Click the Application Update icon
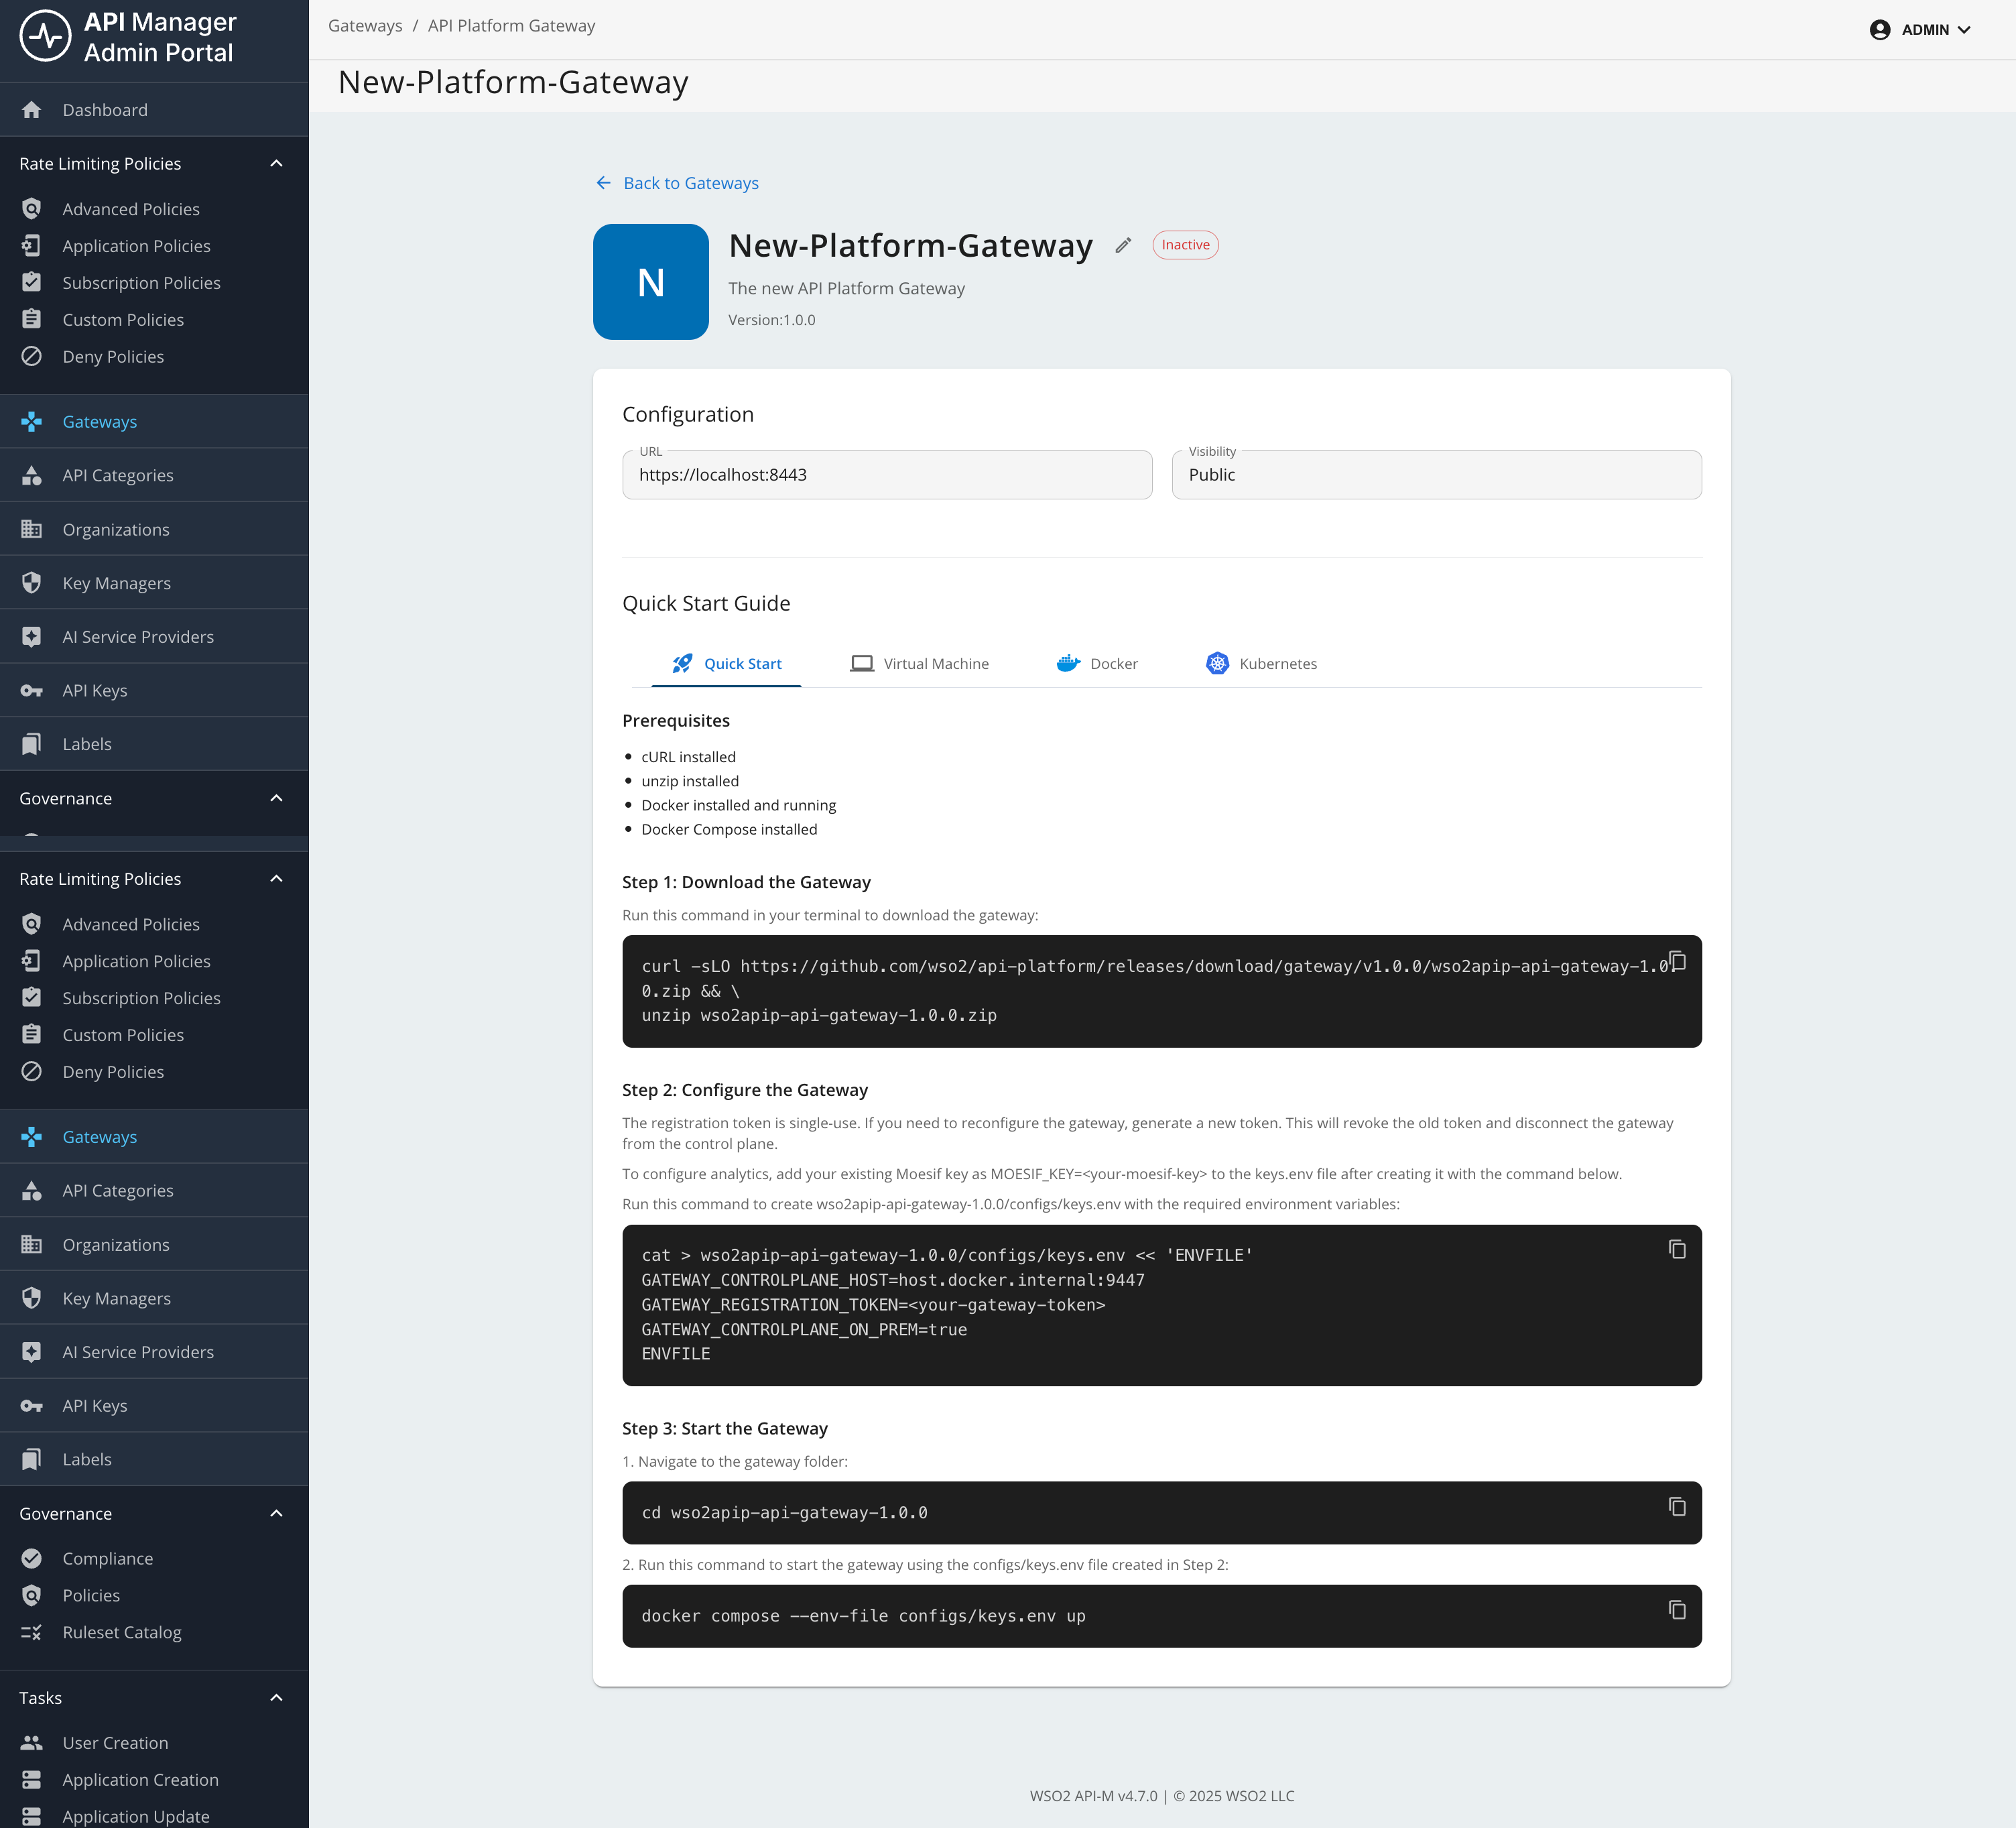The height and width of the screenshot is (1828, 2016). point(32,1816)
